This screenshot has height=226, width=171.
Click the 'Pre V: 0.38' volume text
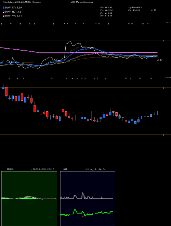click(134, 10)
